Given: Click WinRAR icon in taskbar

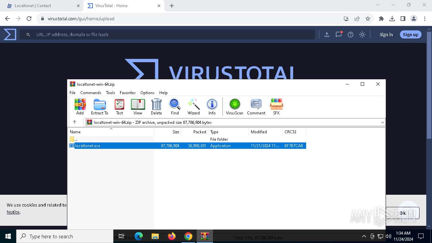Looking at the screenshot, I should 205,236.
